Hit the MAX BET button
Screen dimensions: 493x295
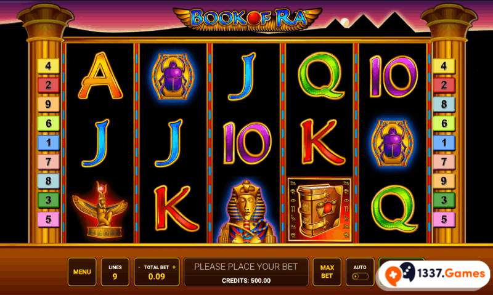point(327,272)
